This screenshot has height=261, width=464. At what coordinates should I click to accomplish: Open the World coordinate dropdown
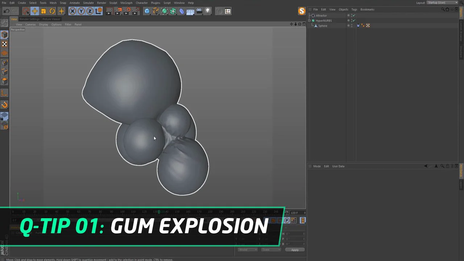click(x=248, y=250)
